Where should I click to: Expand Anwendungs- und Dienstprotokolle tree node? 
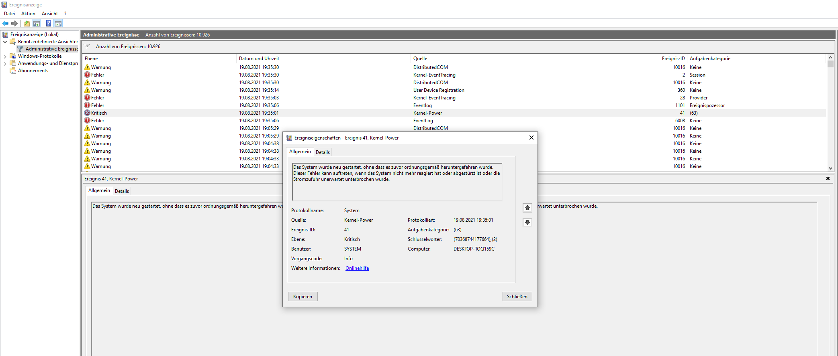tap(5, 63)
